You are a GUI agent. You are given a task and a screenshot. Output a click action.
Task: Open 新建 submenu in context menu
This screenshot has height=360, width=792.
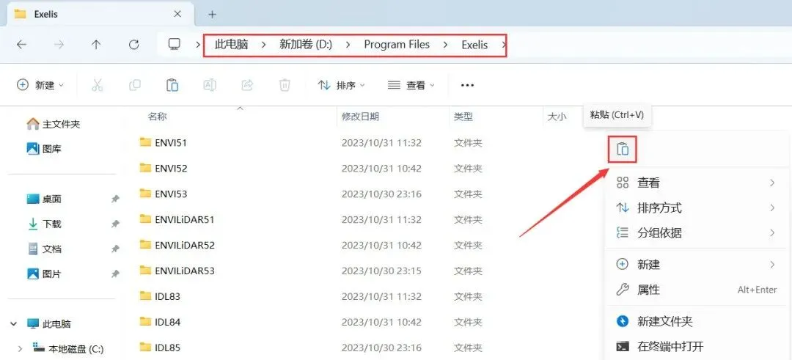(697, 264)
